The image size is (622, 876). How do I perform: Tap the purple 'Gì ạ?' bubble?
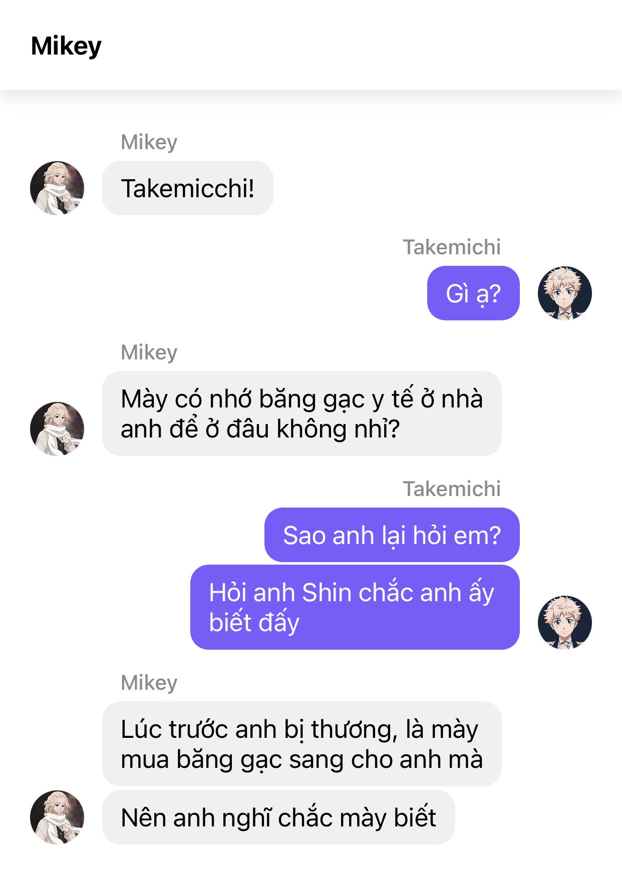(473, 293)
